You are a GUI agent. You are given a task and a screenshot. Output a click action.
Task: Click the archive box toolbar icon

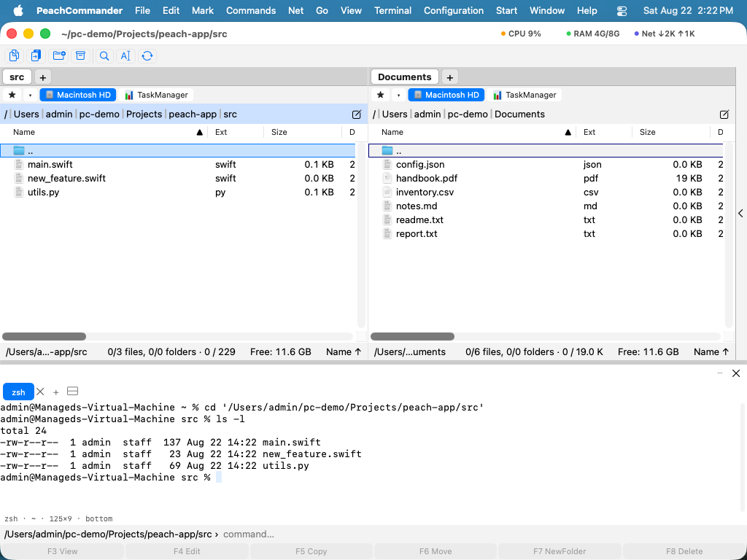pyautogui.click(x=81, y=55)
